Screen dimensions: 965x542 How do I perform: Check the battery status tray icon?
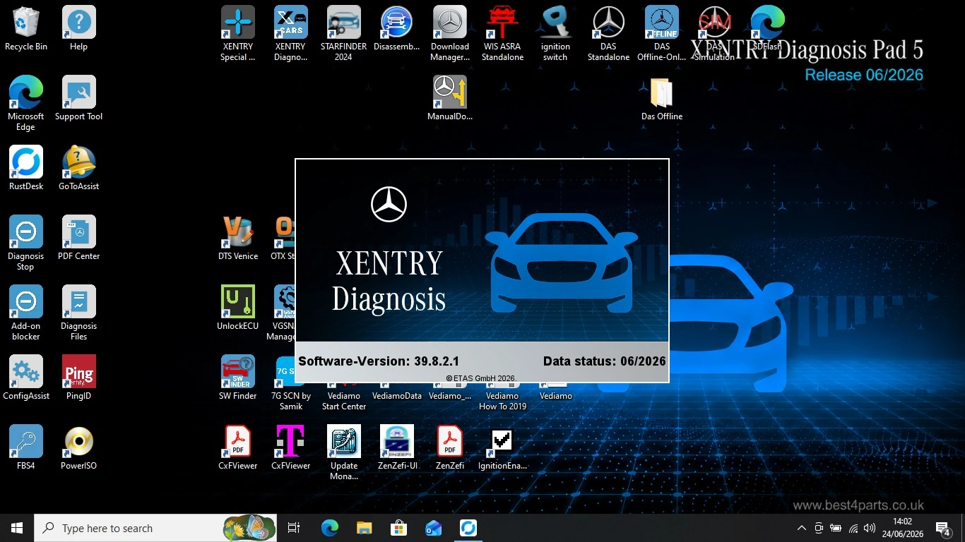[x=836, y=528]
